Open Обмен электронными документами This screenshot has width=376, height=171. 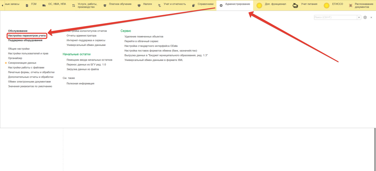(29, 82)
